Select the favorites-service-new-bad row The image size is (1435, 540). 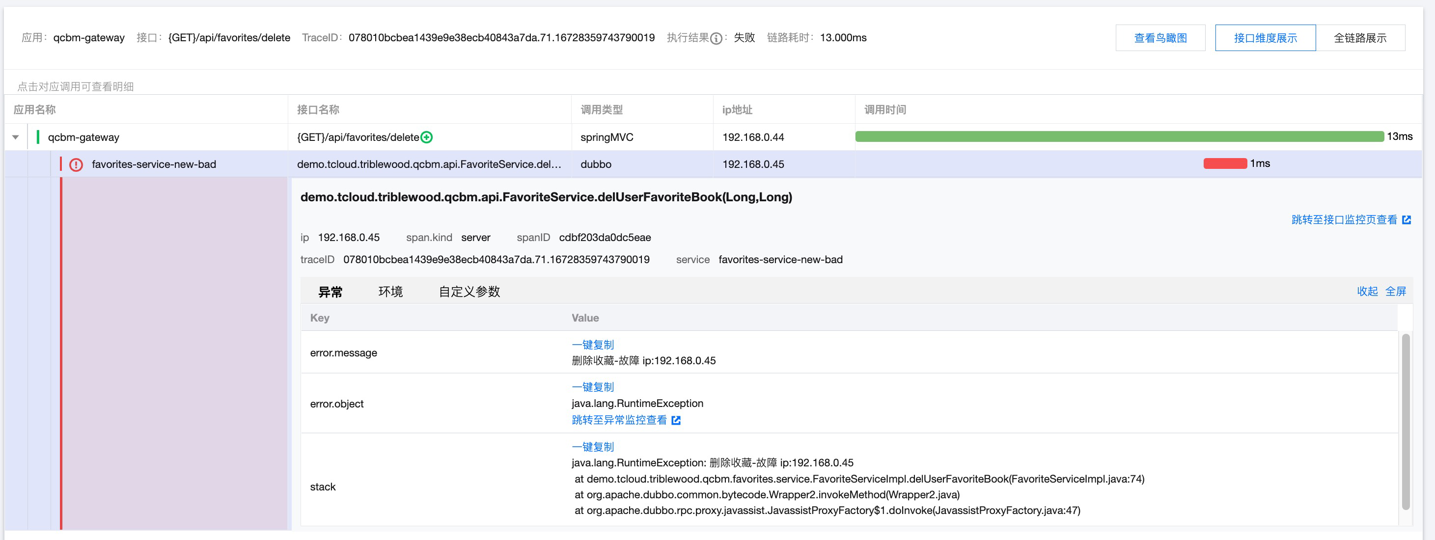(713, 164)
